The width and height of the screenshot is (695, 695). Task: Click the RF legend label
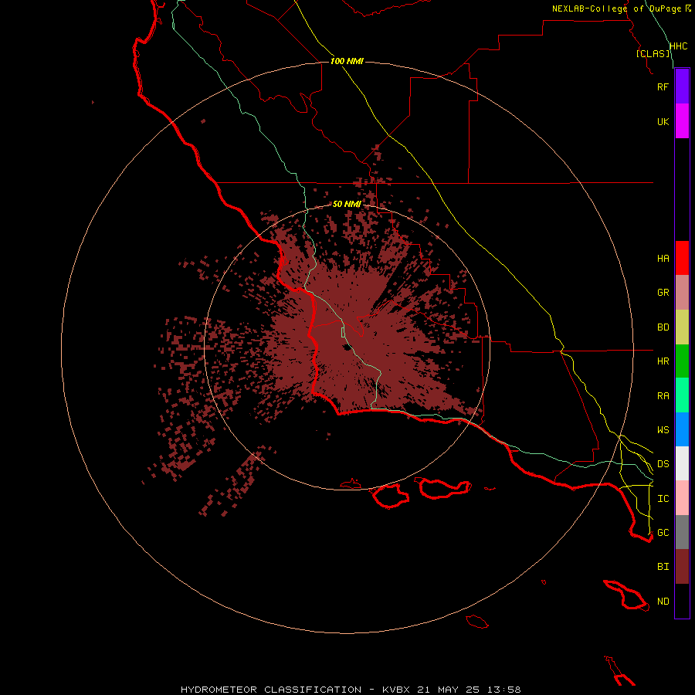[x=663, y=86]
